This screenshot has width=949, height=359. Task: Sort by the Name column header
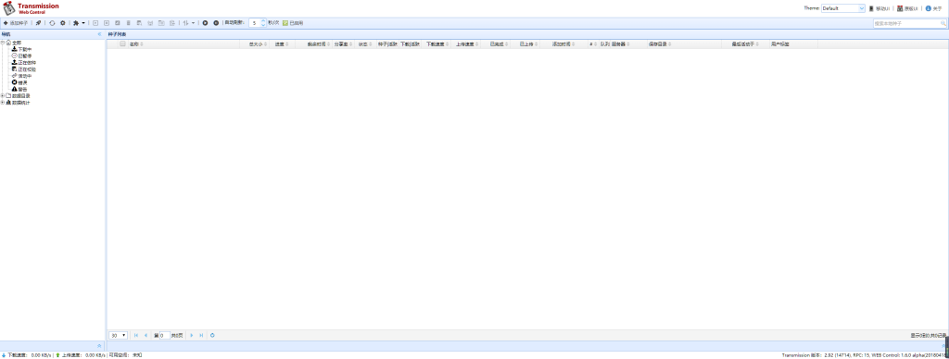point(183,44)
